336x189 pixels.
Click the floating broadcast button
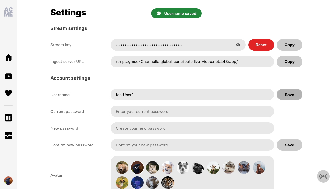(323, 176)
